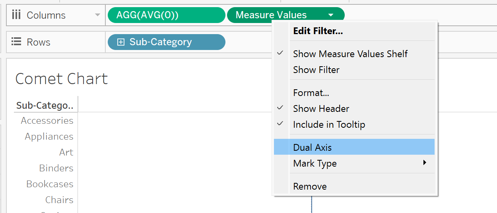Click the Sub-Category column header
497x213 pixels.
pyautogui.click(x=45, y=106)
